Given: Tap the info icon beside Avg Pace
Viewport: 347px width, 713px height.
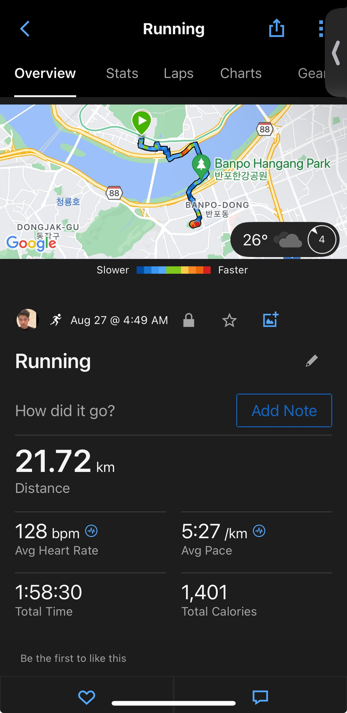Looking at the screenshot, I should pyautogui.click(x=259, y=531).
